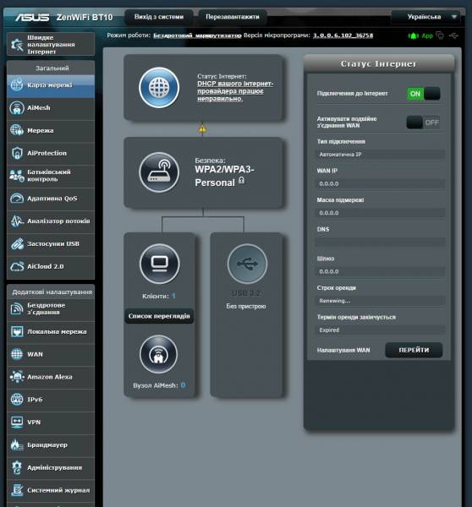The width and height of the screenshot is (472, 507).
Task: Click the AiMesh node icon
Action: coord(159,354)
